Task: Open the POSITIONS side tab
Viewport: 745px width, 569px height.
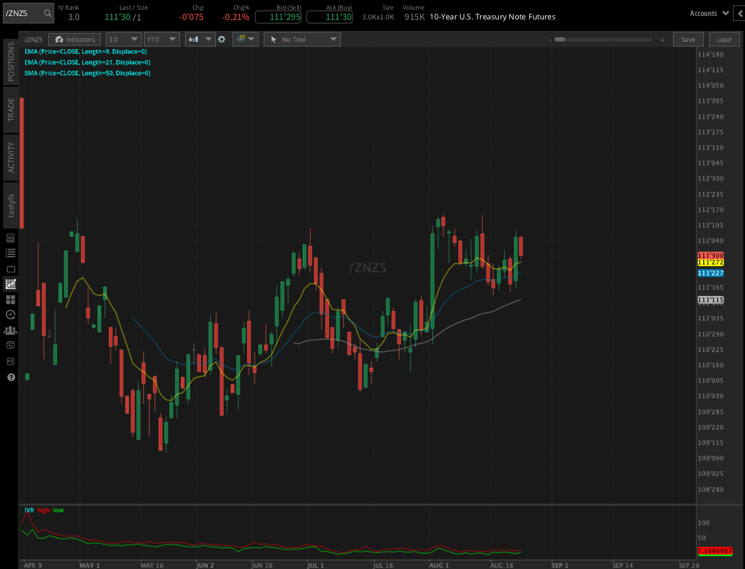Action: point(10,61)
